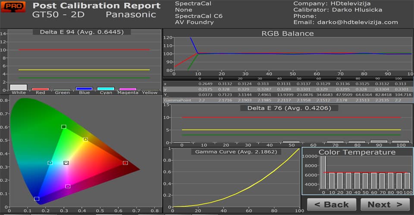Click the Blue bar in Delta E 94
This screenshot has width=414, height=215.
[x=84, y=89]
